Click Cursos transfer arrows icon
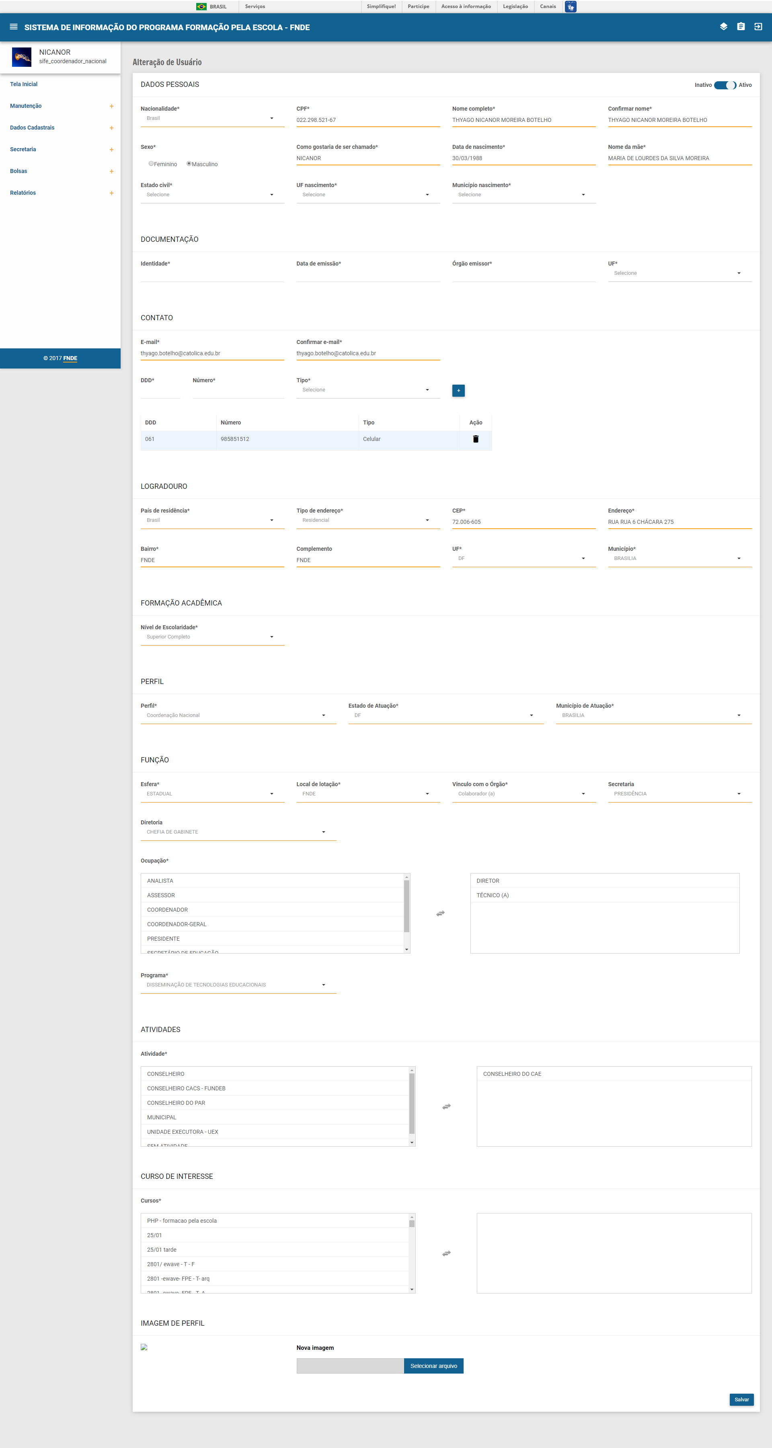 point(446,1254)
